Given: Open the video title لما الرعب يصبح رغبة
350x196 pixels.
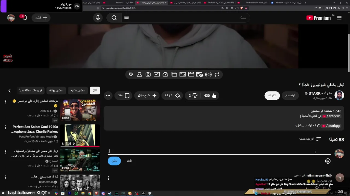Looking at the screenshot, I should click(x=45, y=177).
